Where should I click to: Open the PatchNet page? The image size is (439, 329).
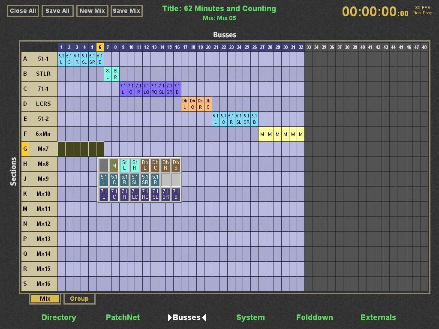(123, 317)
